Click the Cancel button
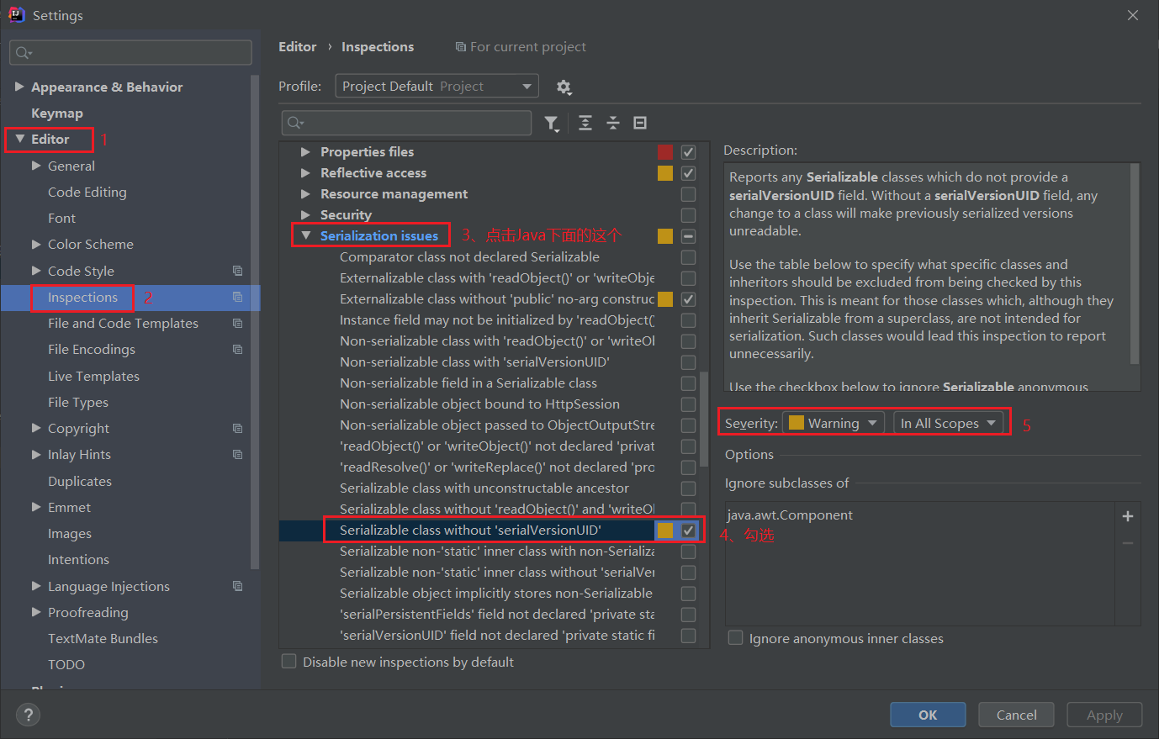Viewport: 1159px width, 739px height. coord(1017,715)
